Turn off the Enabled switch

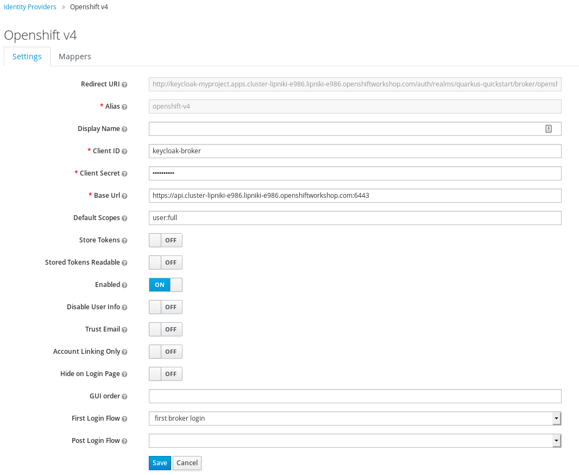click(166, 285)
